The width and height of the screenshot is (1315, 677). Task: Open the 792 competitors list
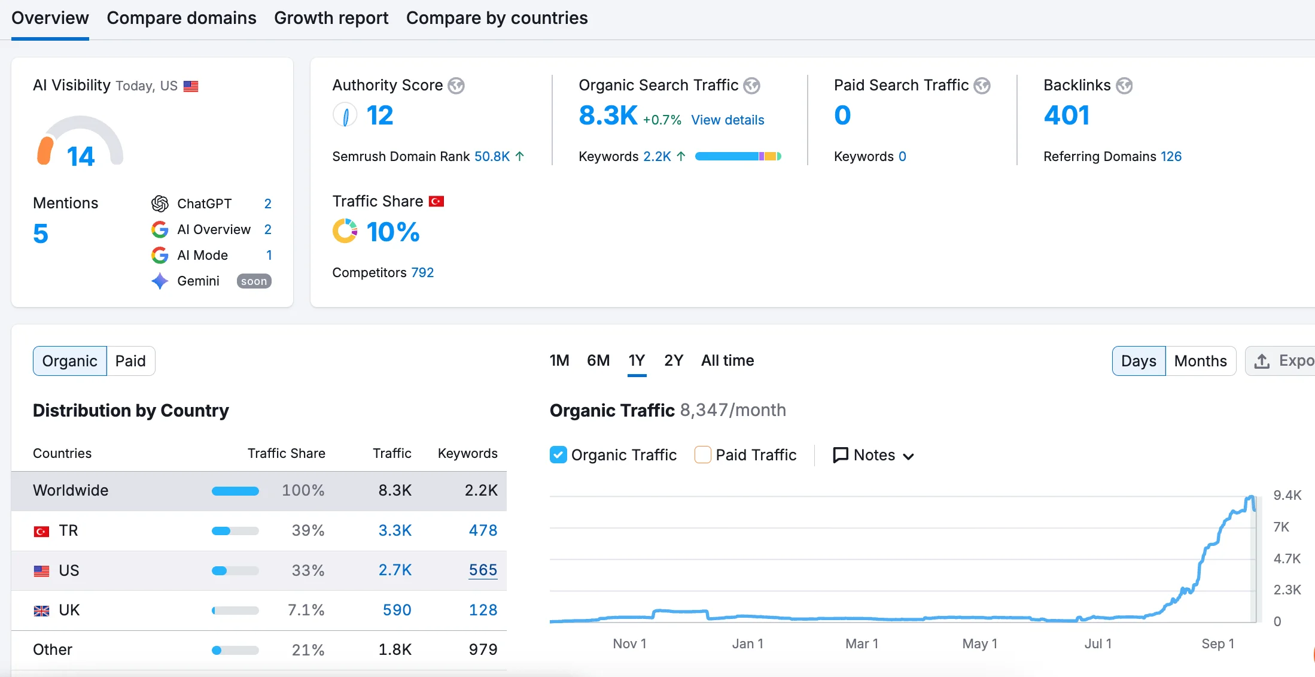[x=422, y=272]
